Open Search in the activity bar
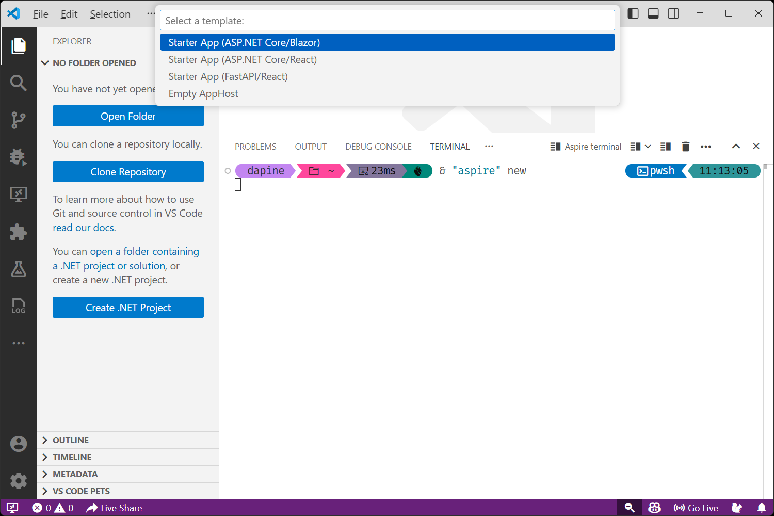This screenshot has height=516, width=774. coord(19,83)
